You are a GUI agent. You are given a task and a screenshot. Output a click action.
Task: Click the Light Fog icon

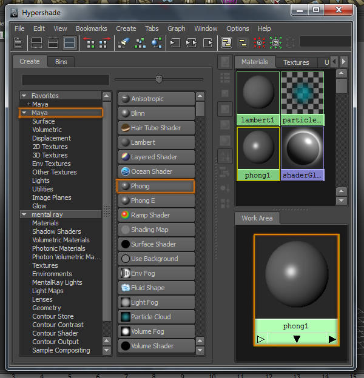tap(125, 302)
